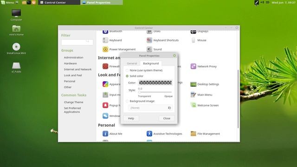Select Internet and Network group
Image resolution: width=297 pixels, height=167 pixels.
77,69
